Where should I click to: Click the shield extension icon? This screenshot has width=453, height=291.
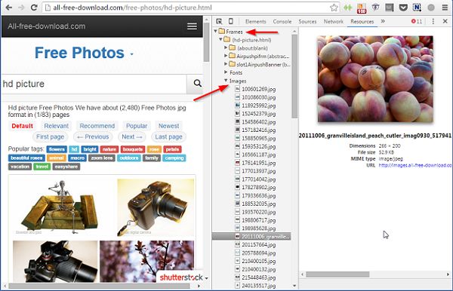click(375, 8)
